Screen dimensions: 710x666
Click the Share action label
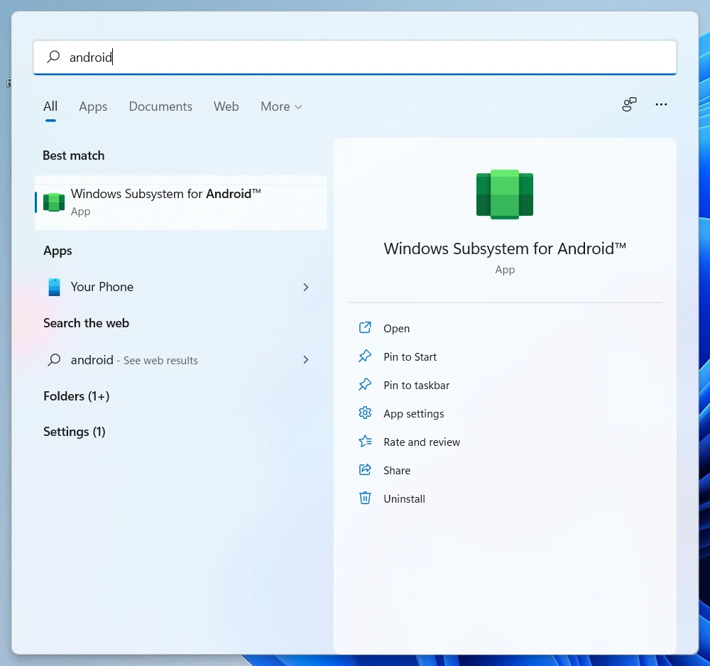pos(397,471)
